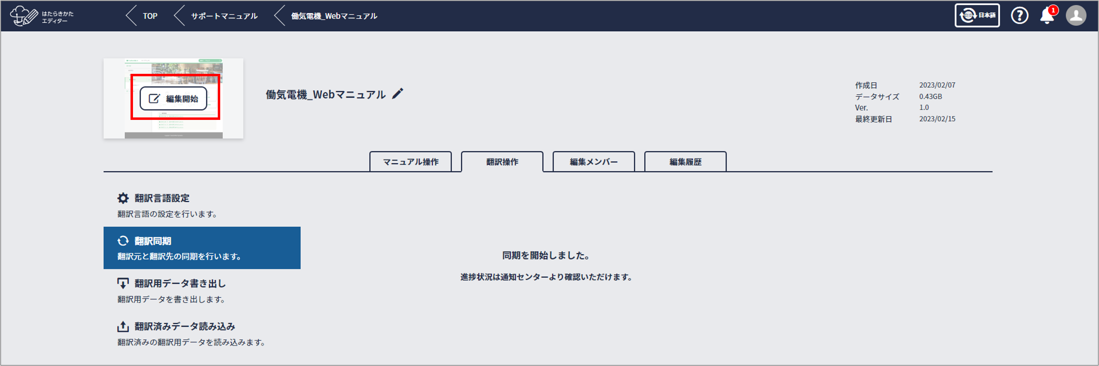Click the upload icon for 翻訳済みデータ読み込み

(x=123, y=326)
